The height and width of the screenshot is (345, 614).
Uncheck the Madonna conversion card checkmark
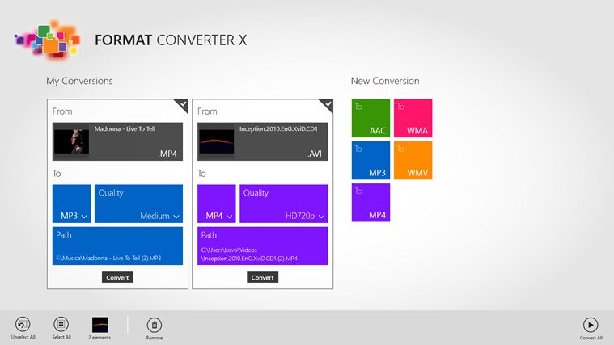click(182, 104)
